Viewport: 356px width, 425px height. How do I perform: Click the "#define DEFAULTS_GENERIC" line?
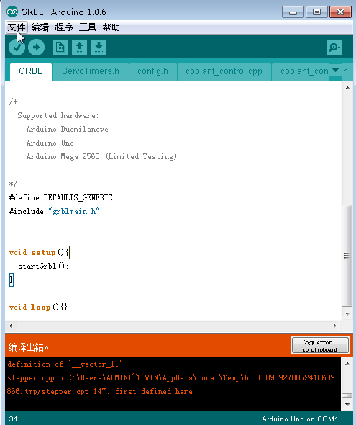61,197
